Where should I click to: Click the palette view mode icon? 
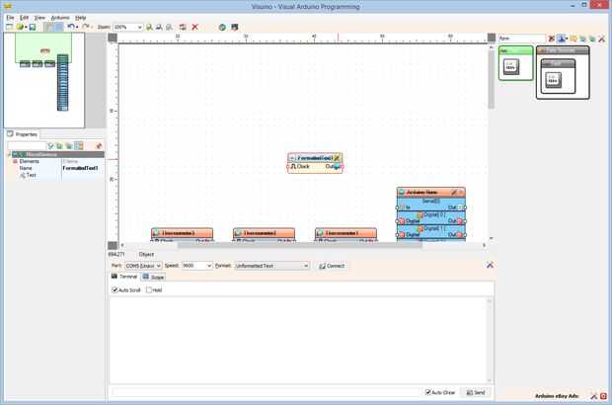[x=561, y=39]
